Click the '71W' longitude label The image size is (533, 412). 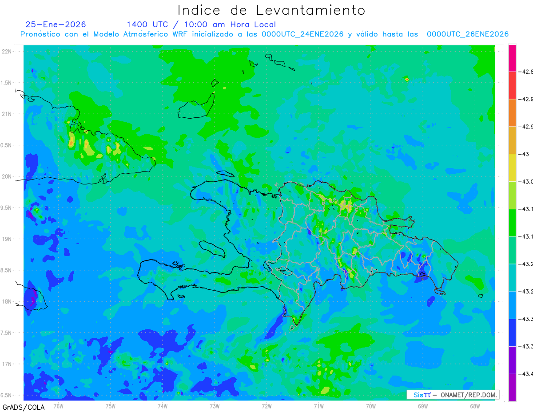pyautogui.click(x=318, y=406)
